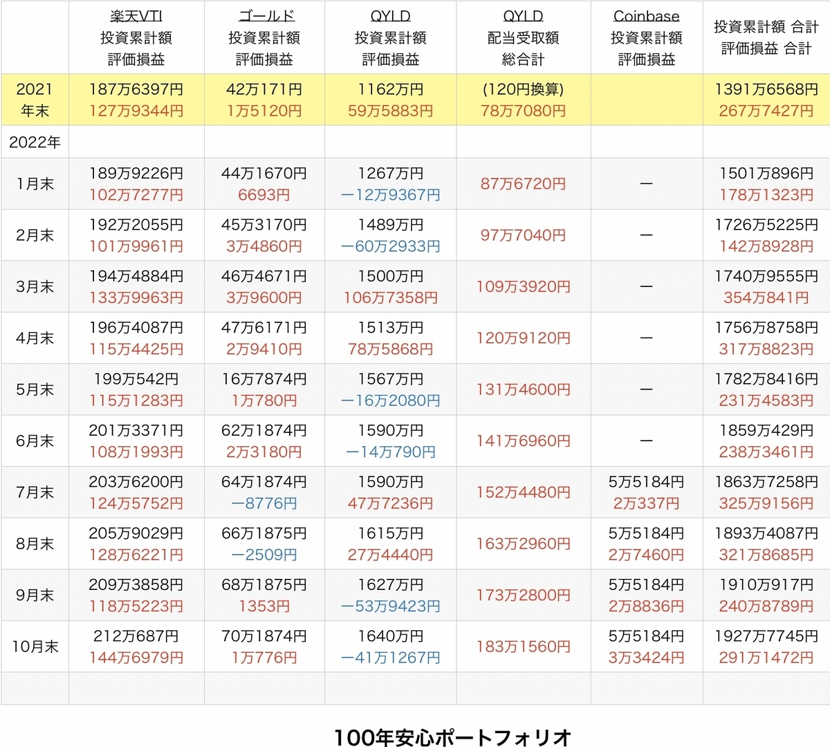Click the 2021 年末 row label
This screenshot has width=830, height=747.
click(x=35, y=100)
